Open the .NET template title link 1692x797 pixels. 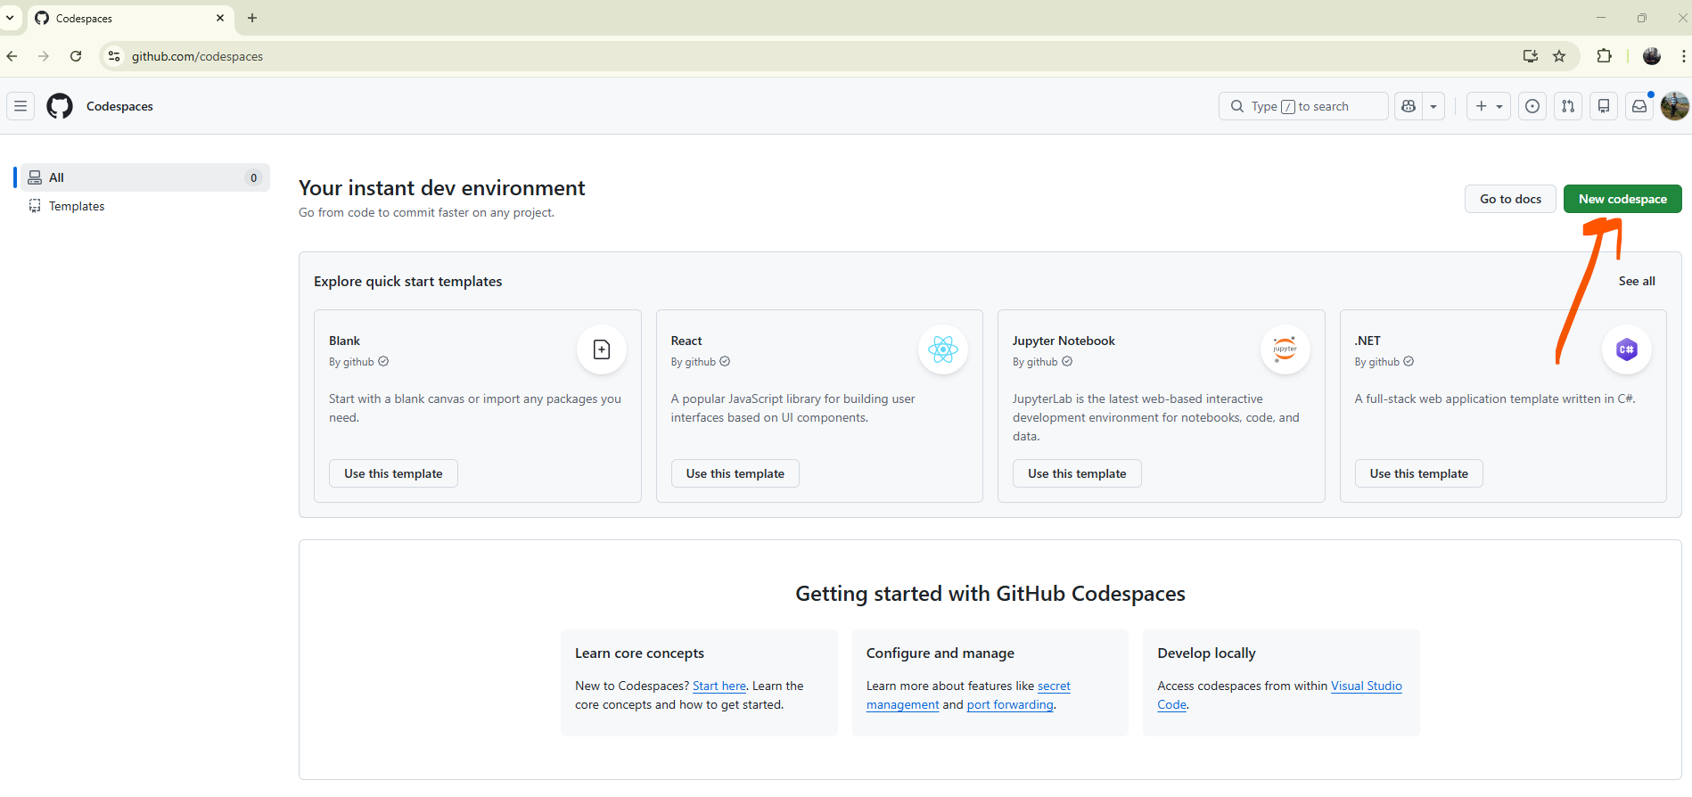pyautogui.click(x=1368, y=341)
